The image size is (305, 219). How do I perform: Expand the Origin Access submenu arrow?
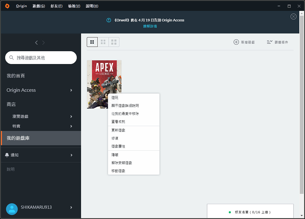(x=71, y=90)
